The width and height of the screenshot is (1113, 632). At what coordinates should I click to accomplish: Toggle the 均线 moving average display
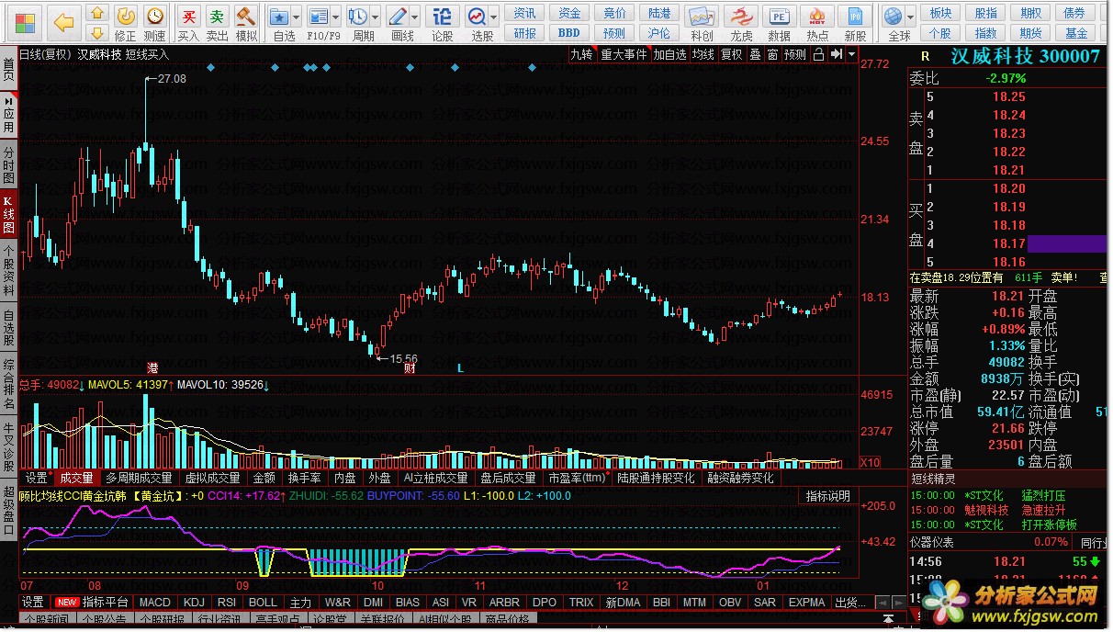pos(703,54)
